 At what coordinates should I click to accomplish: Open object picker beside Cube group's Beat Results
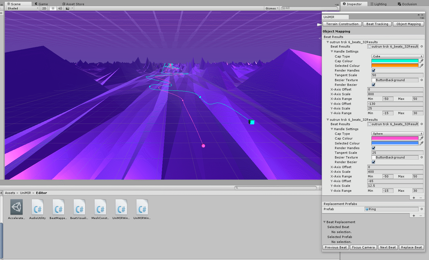coord(422,46)
